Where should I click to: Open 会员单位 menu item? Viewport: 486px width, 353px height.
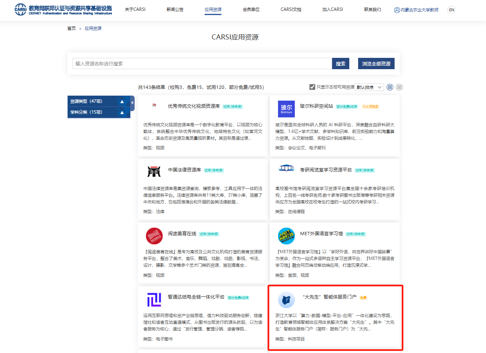tap(251, 10)
